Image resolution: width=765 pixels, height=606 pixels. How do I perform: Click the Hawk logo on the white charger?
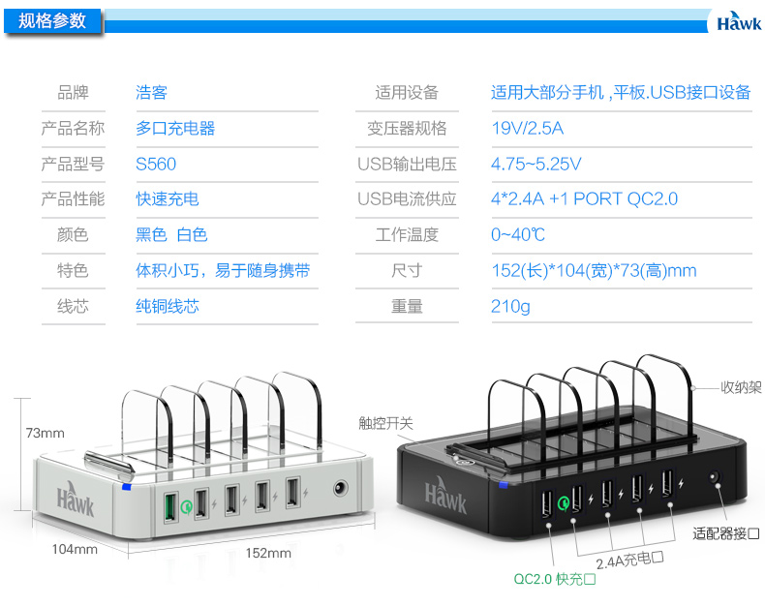point(75,499)
